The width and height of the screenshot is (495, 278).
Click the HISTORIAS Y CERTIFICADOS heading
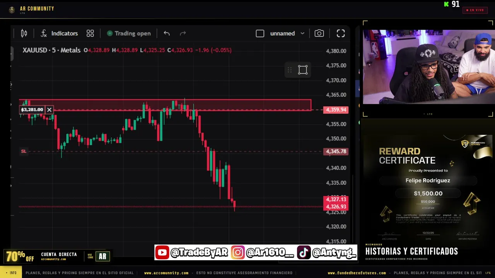[x=411, y=251]
